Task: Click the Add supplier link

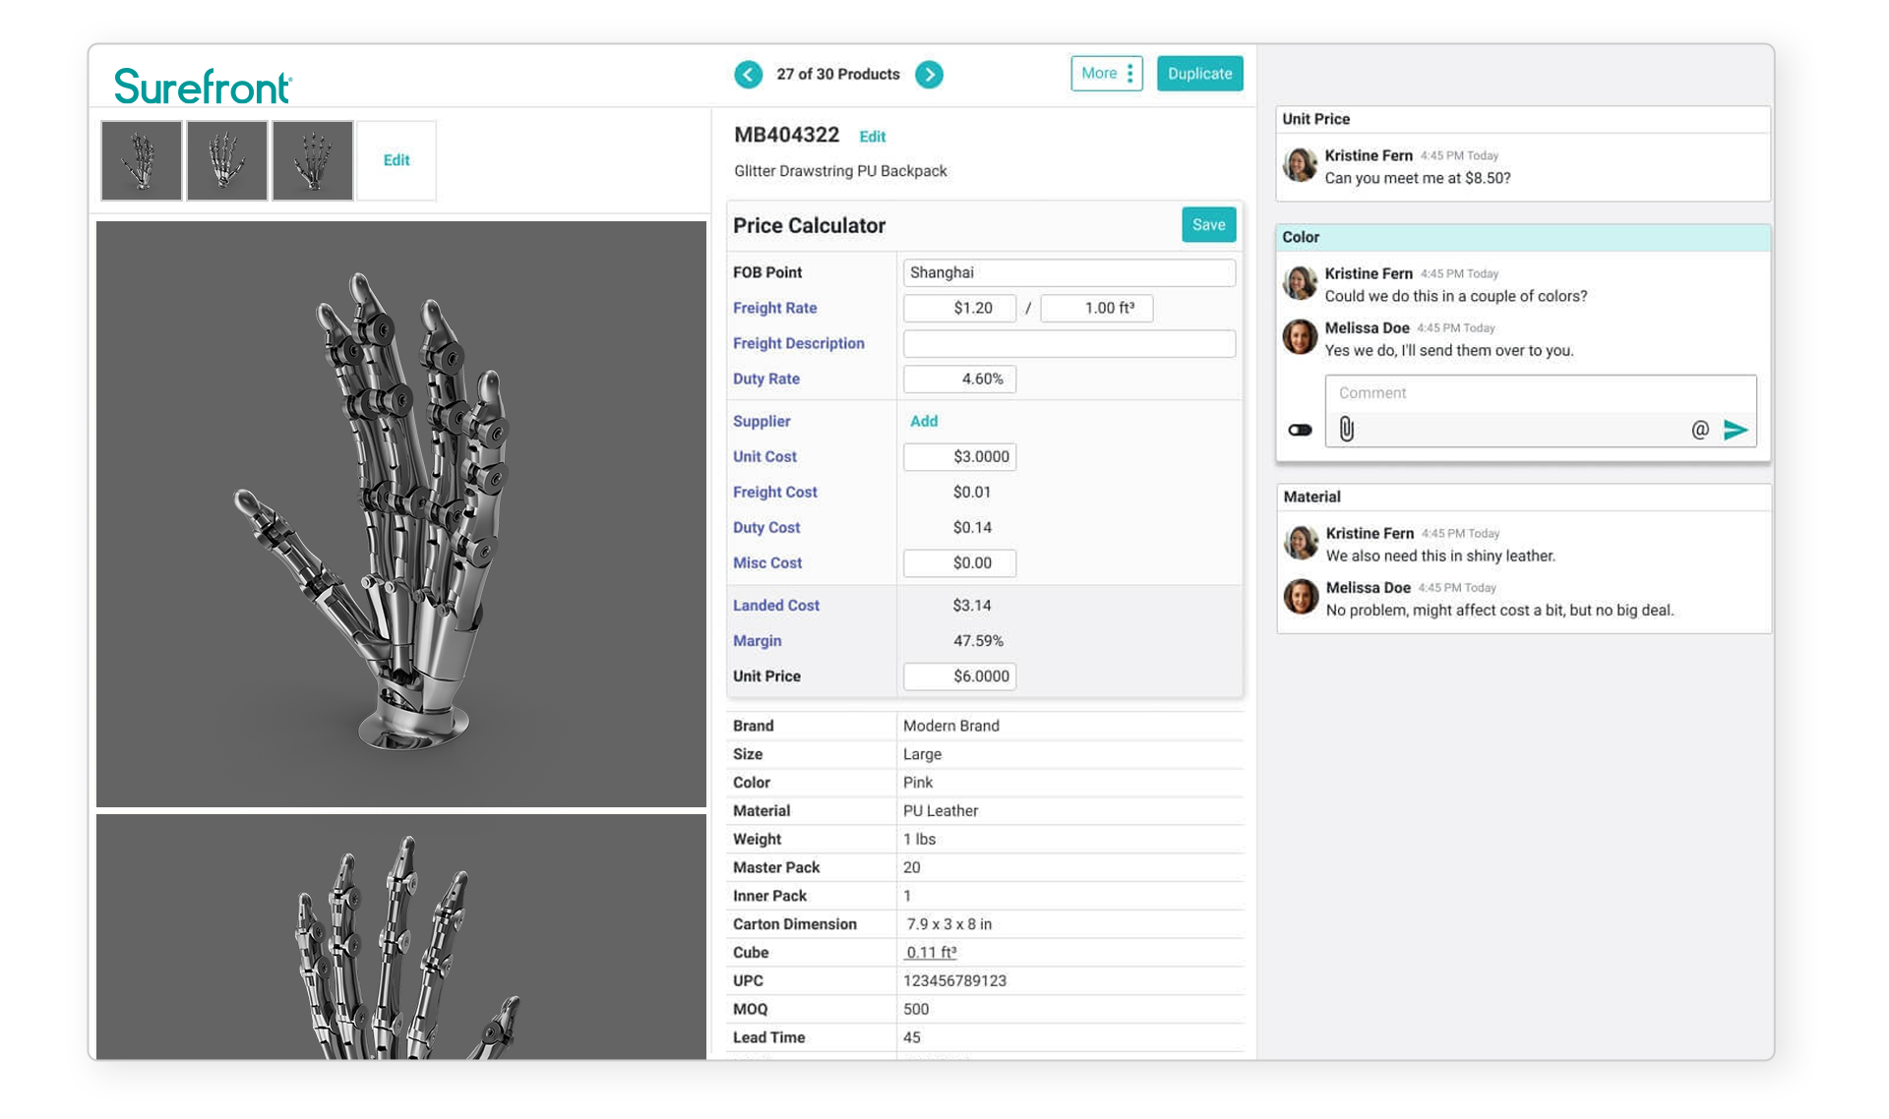Action: 922,421
